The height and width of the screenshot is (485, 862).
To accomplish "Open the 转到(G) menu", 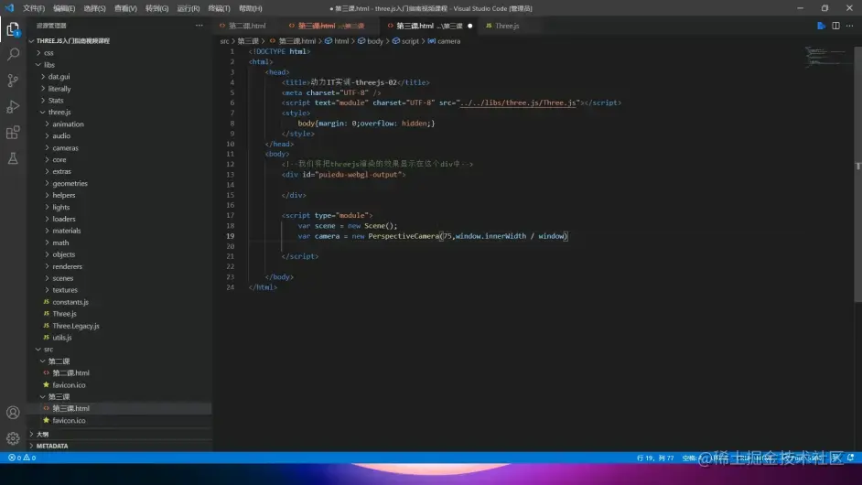I will (156, 8).
